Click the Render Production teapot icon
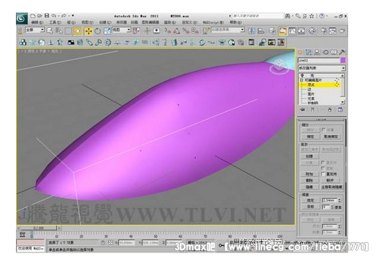The image size is (388, 258). tap(342, 31)
